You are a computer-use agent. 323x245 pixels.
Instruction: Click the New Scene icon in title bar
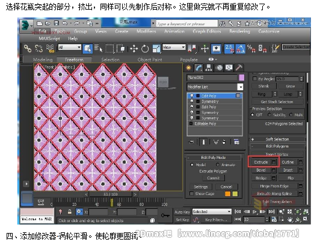tap(40, 23)
